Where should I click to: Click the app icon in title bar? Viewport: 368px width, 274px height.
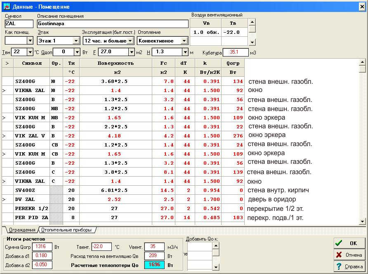pyautogui.click(x=6, y=7)
